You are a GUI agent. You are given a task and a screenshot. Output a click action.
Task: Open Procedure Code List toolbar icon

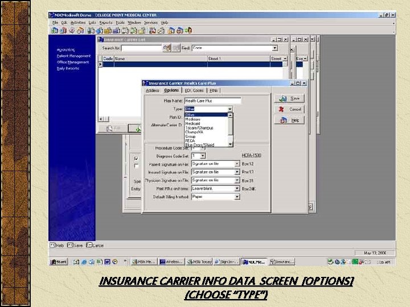tap(108, 31)
